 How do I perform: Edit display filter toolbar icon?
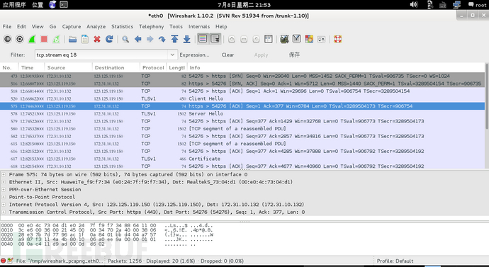pyautogui.click(x=296, y=39)
